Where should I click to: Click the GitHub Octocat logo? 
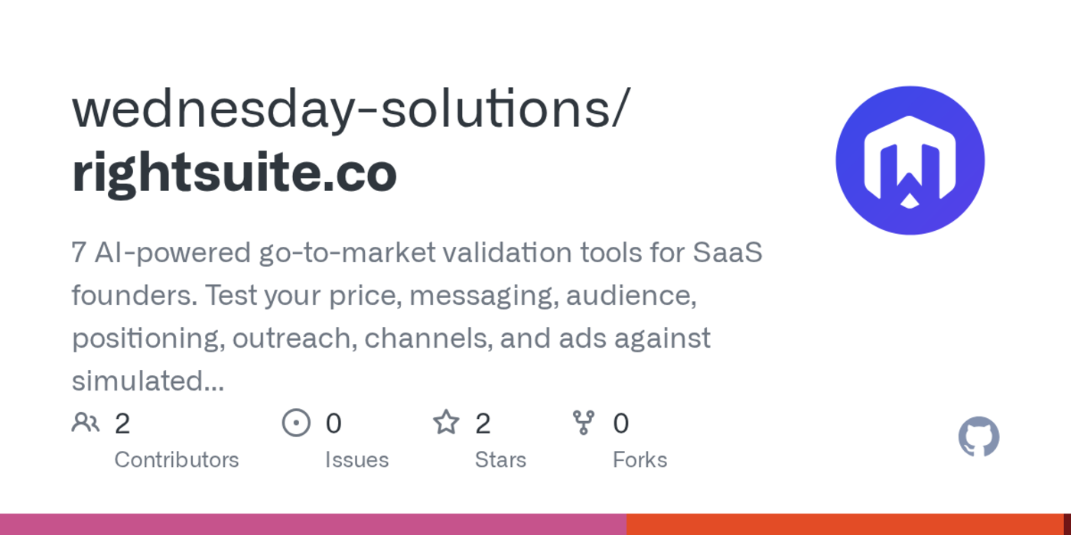(x=978, y=437)
